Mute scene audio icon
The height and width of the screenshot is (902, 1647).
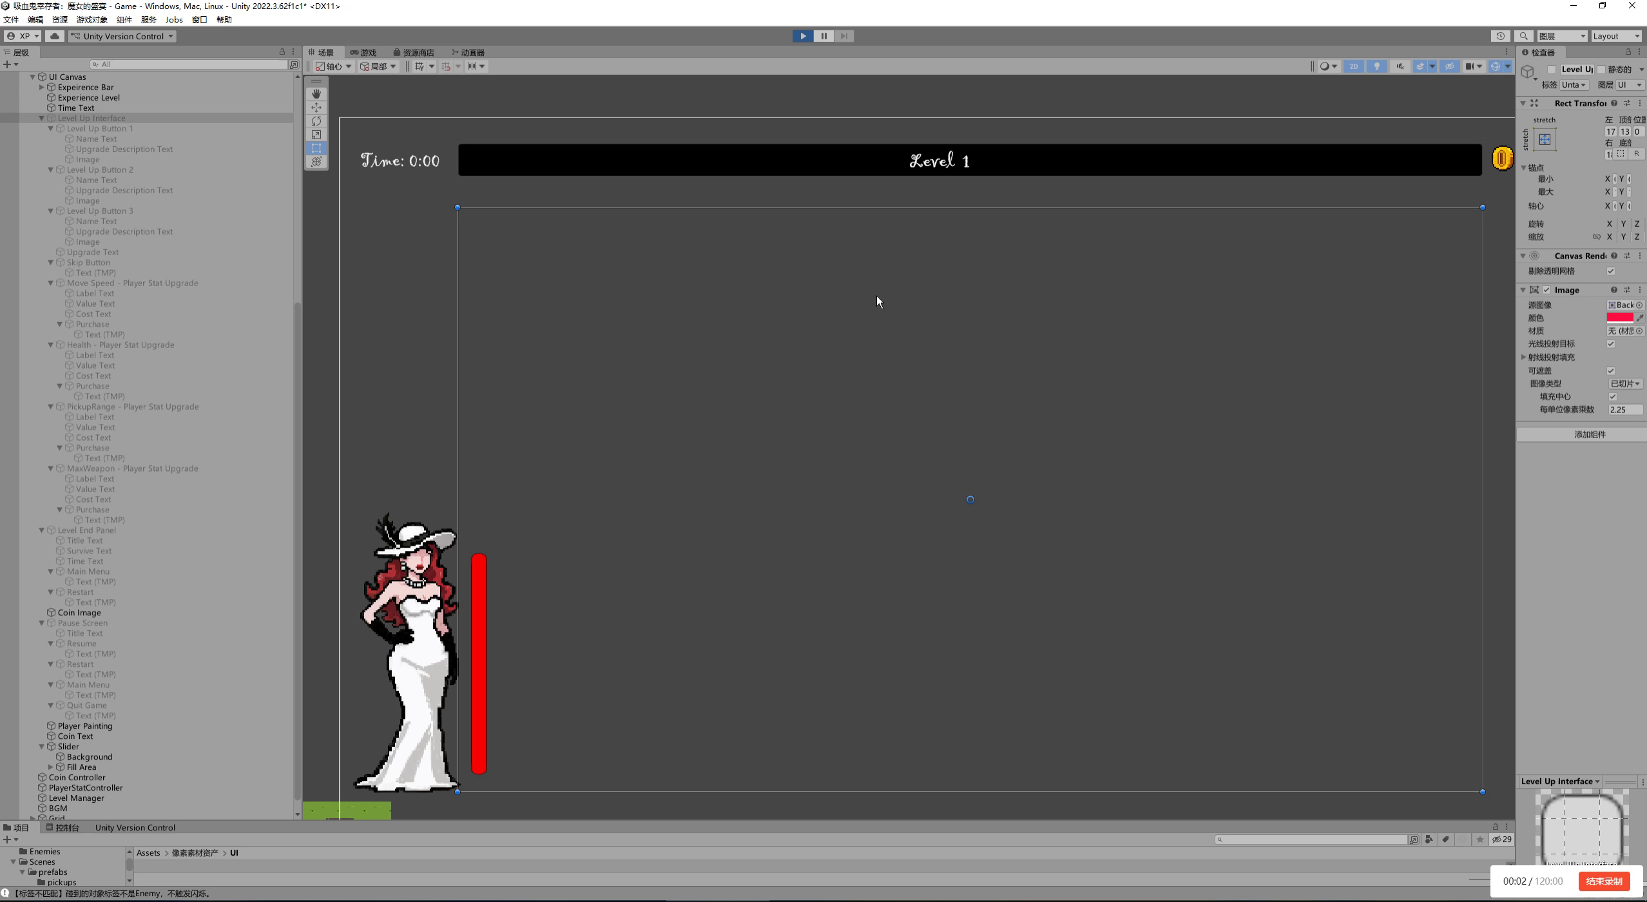tap(1400, 66)
